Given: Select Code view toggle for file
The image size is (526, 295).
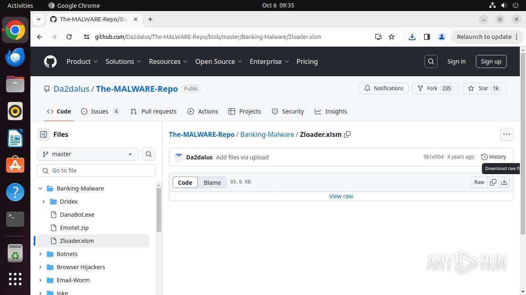Looking at the screenshot, I should 185,182.
